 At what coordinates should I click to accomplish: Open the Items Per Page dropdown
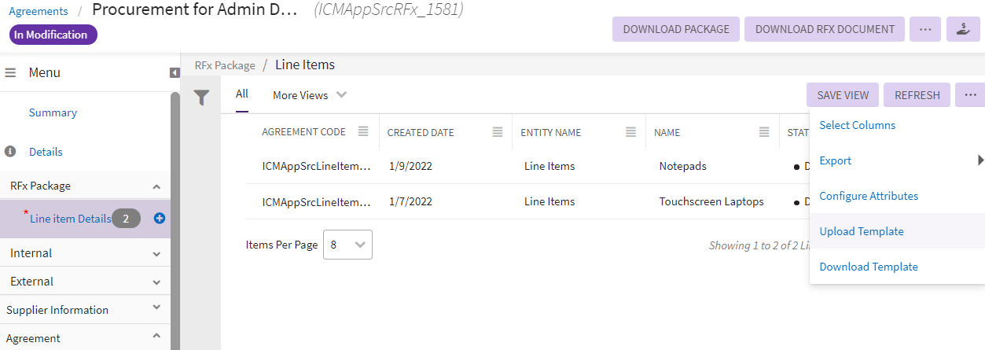tap(347, 245)
